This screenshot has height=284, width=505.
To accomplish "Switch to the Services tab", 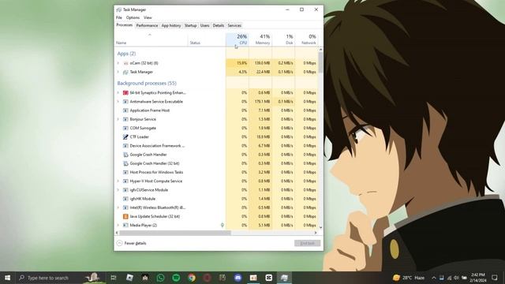I will point(234,25).
